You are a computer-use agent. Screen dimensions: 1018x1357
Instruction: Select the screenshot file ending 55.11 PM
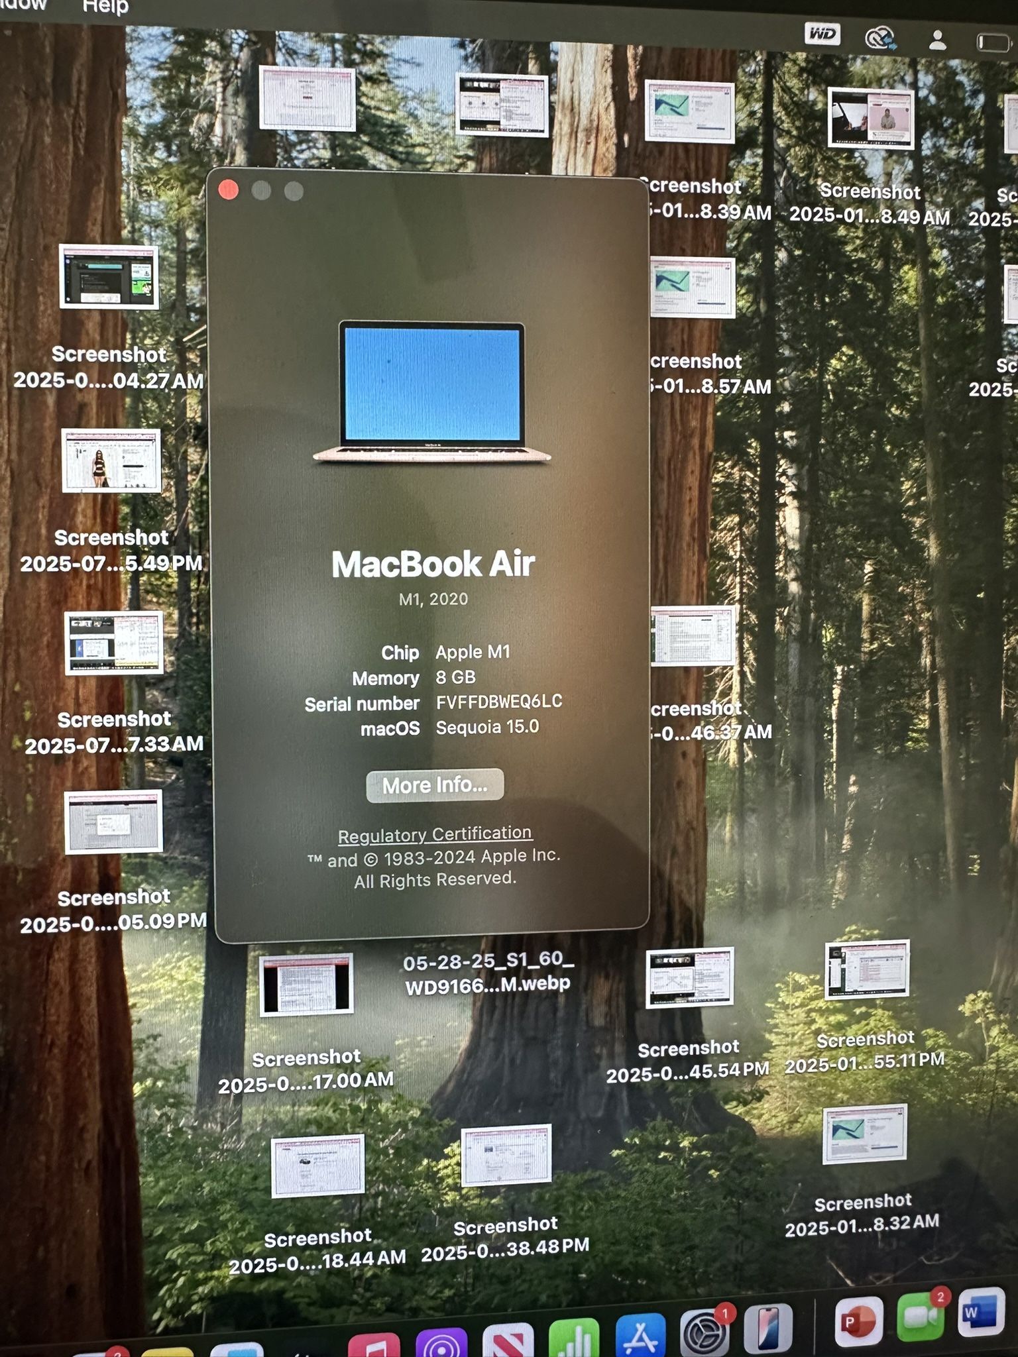point(866,1007)
